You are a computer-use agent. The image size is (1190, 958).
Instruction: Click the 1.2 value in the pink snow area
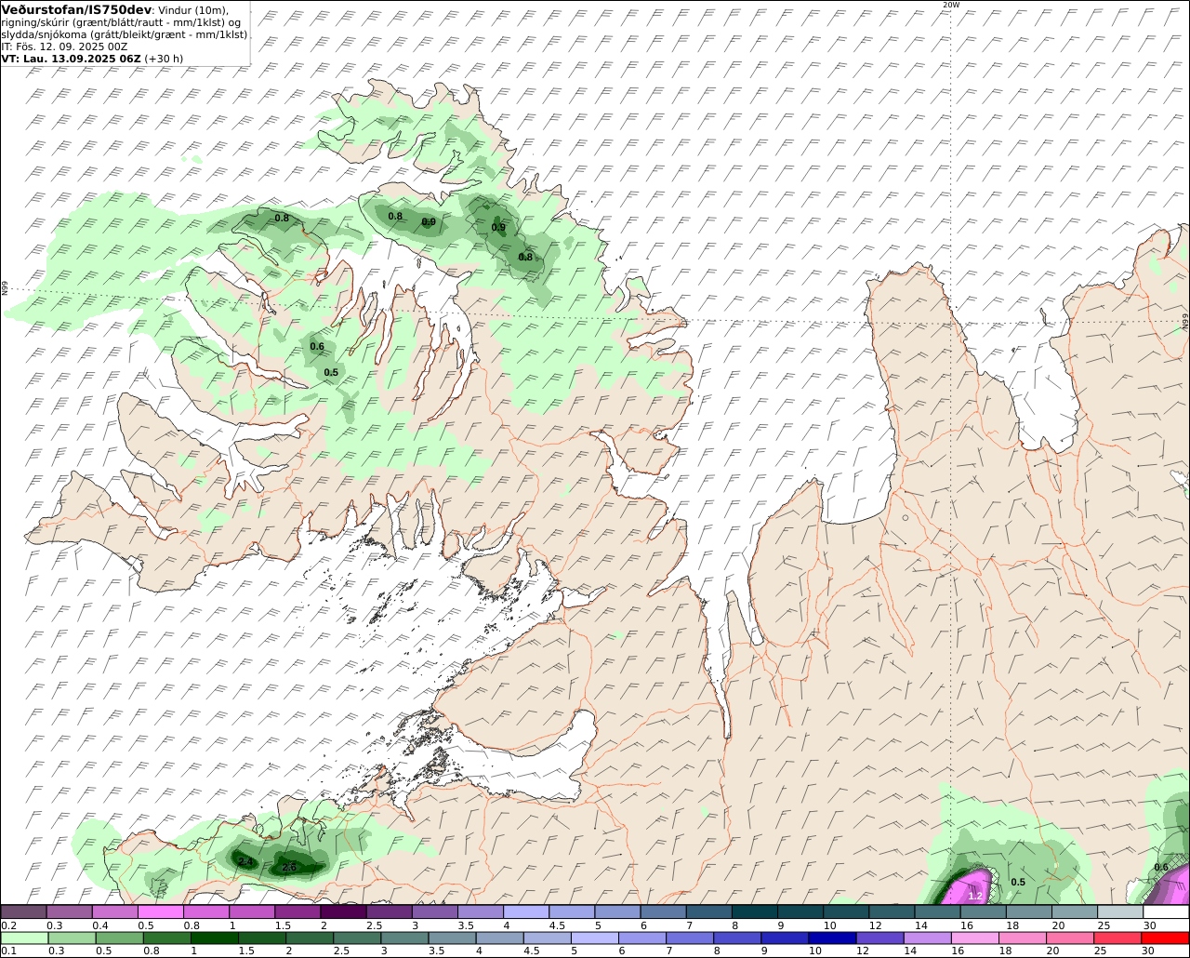point(974,896)
